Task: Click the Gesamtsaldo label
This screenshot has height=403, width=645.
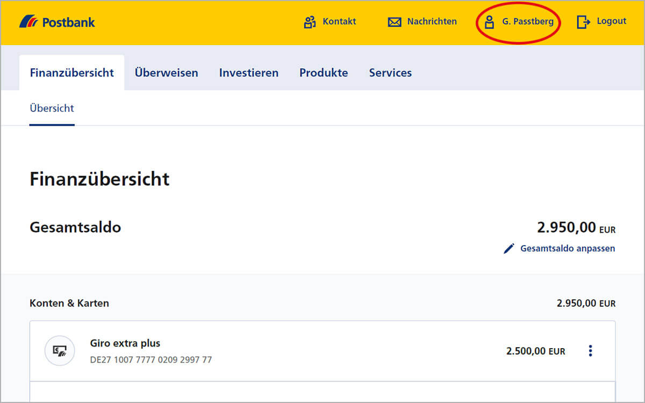Action: point(75,227)
